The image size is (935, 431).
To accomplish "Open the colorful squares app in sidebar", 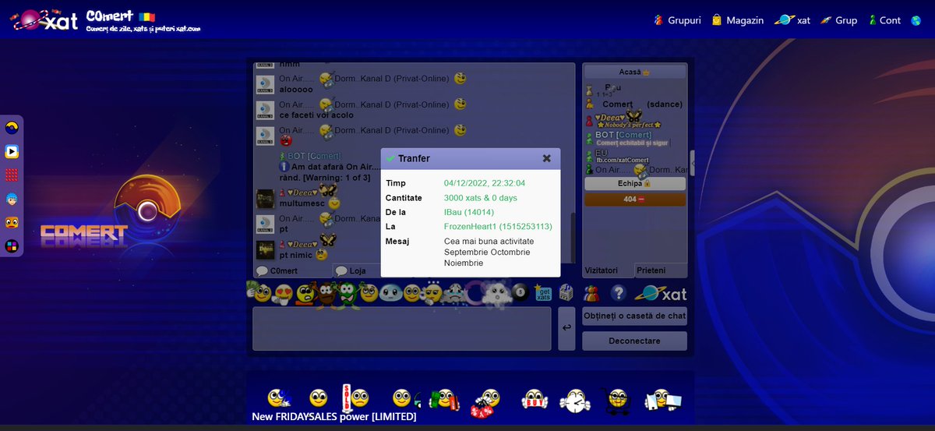I will (12, 246).
